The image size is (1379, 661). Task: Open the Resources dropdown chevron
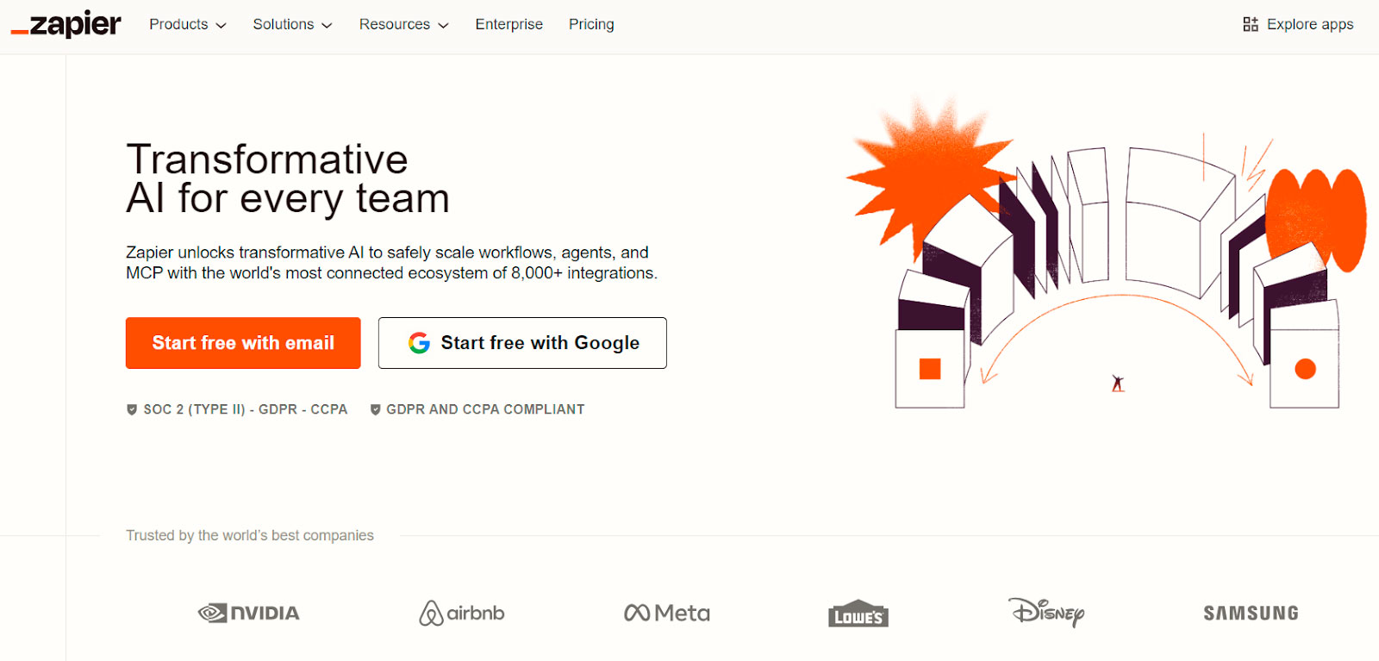point(444,25)
